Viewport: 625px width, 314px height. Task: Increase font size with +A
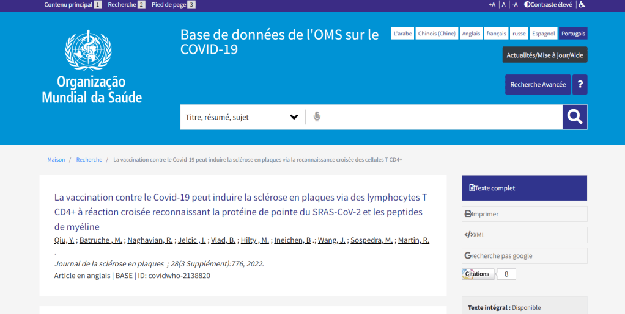[492, 5]
